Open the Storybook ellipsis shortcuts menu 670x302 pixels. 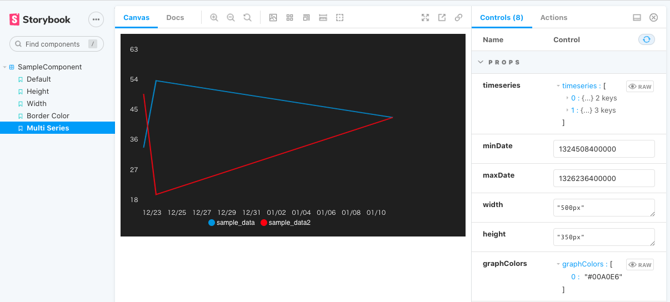coord(96,19)
